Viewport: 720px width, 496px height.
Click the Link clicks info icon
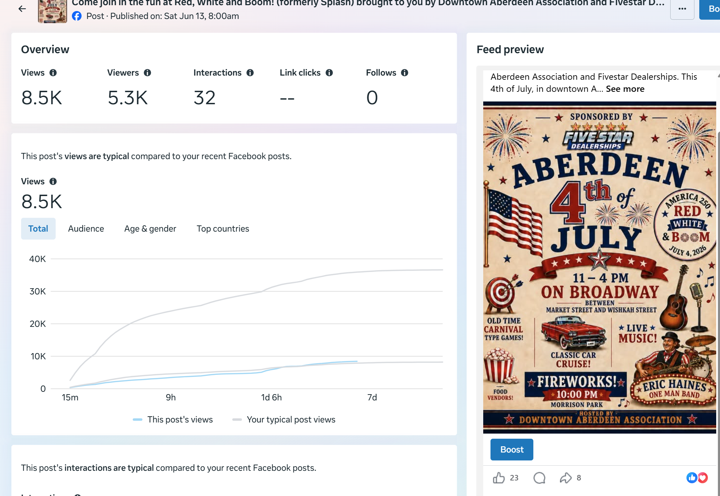(x=329, y=73)
